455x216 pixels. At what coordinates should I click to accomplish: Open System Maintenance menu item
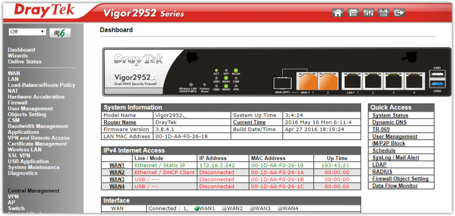(x=34, y=167)
